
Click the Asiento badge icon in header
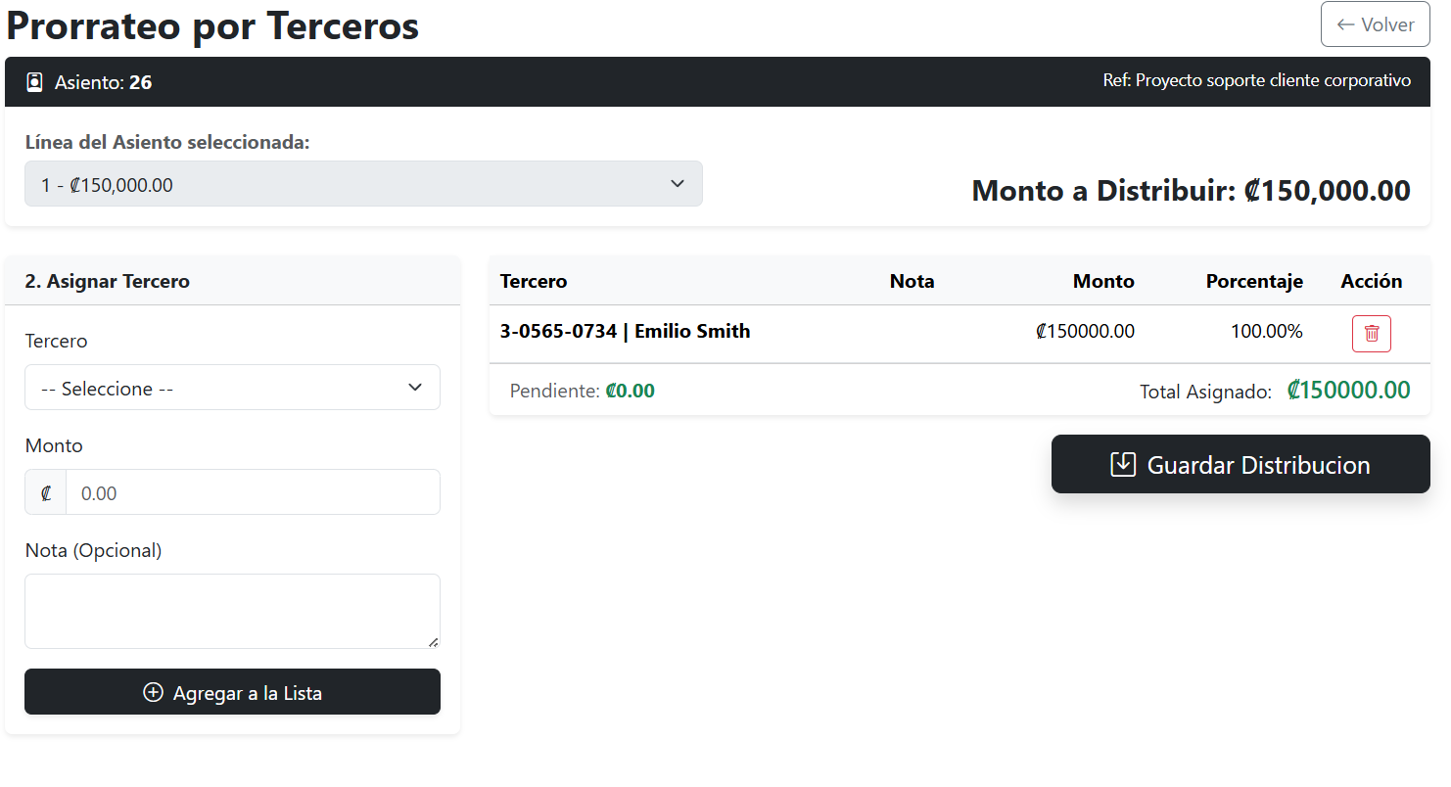35,82
